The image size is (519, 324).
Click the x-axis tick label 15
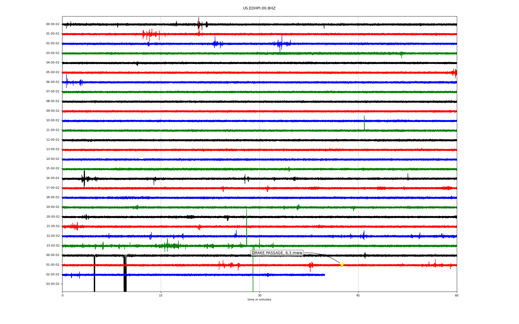click(x=161, y=295)
